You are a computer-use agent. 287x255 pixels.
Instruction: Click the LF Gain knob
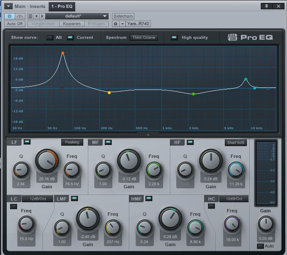click(x=47, y=160)
